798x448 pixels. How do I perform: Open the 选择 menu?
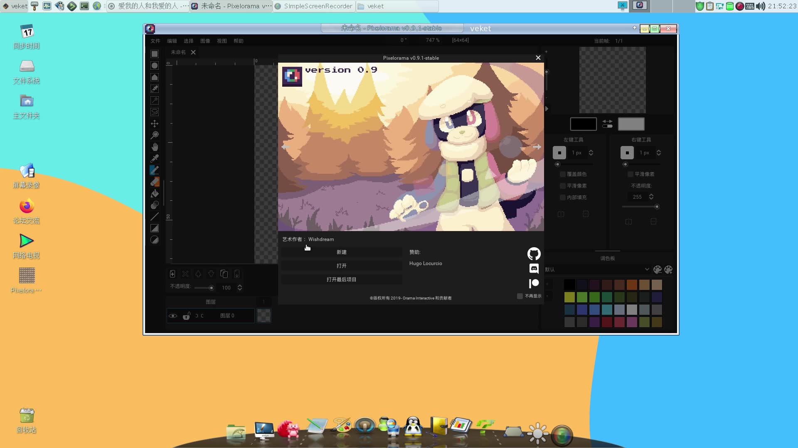click(x=189, y=41)
